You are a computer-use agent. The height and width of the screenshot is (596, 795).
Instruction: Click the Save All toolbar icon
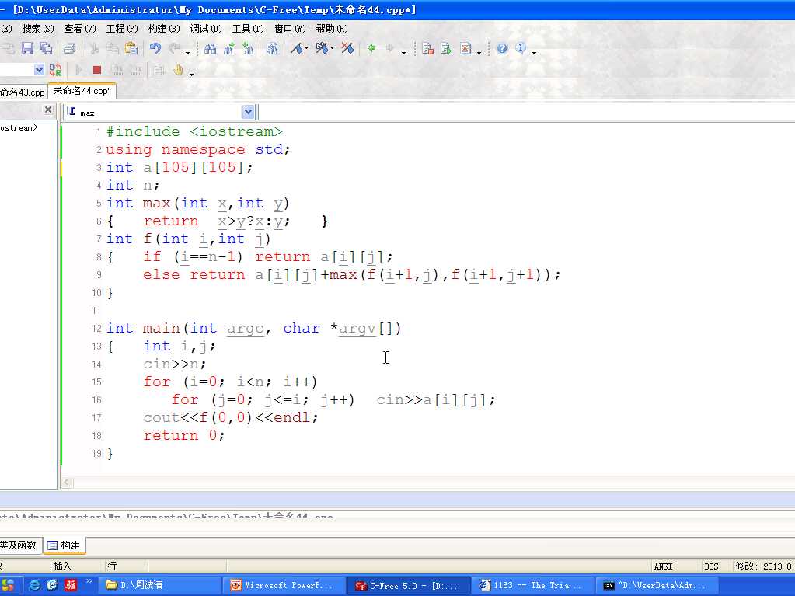point(46,49)
